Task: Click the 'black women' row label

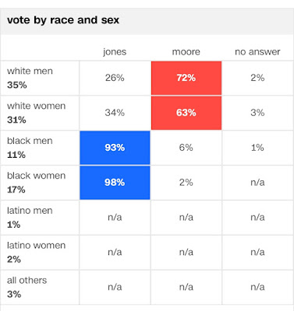Action: click(x=37, y=176)
